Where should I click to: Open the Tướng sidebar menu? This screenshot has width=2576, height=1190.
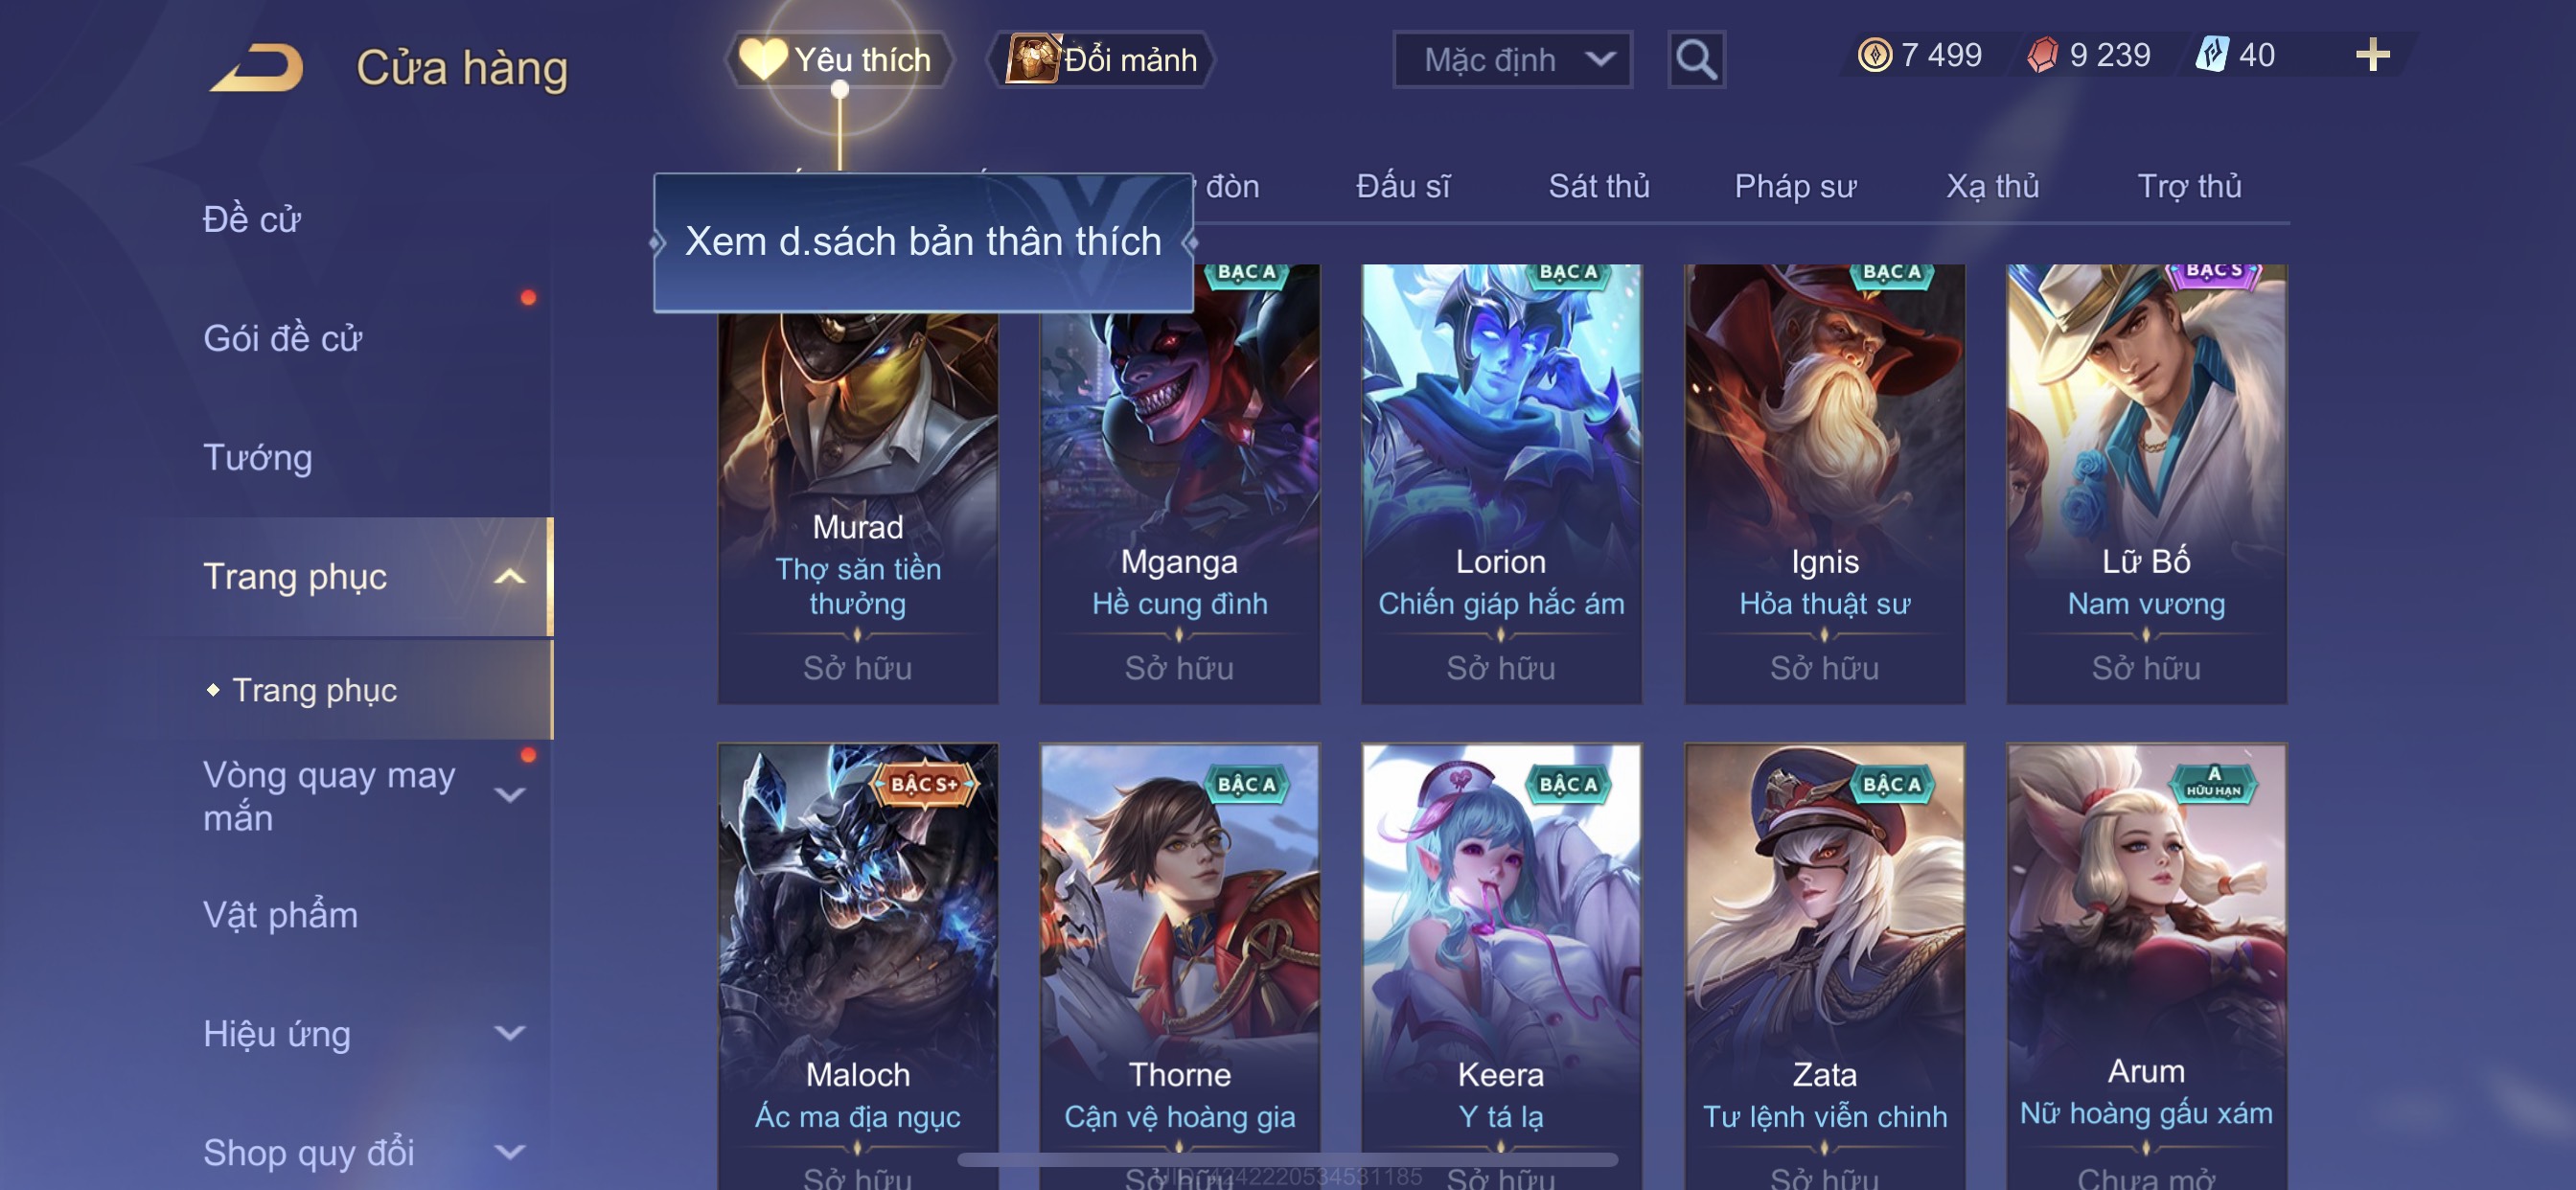[x=258, y=458]
